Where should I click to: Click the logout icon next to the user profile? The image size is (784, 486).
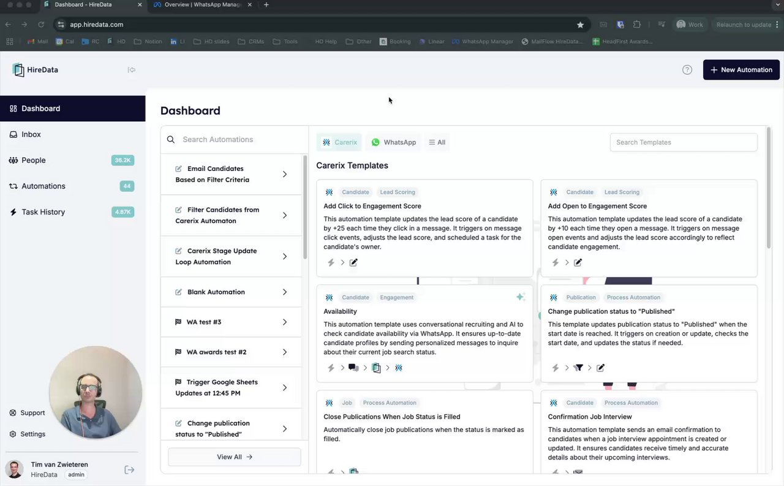tap(129, 469)
